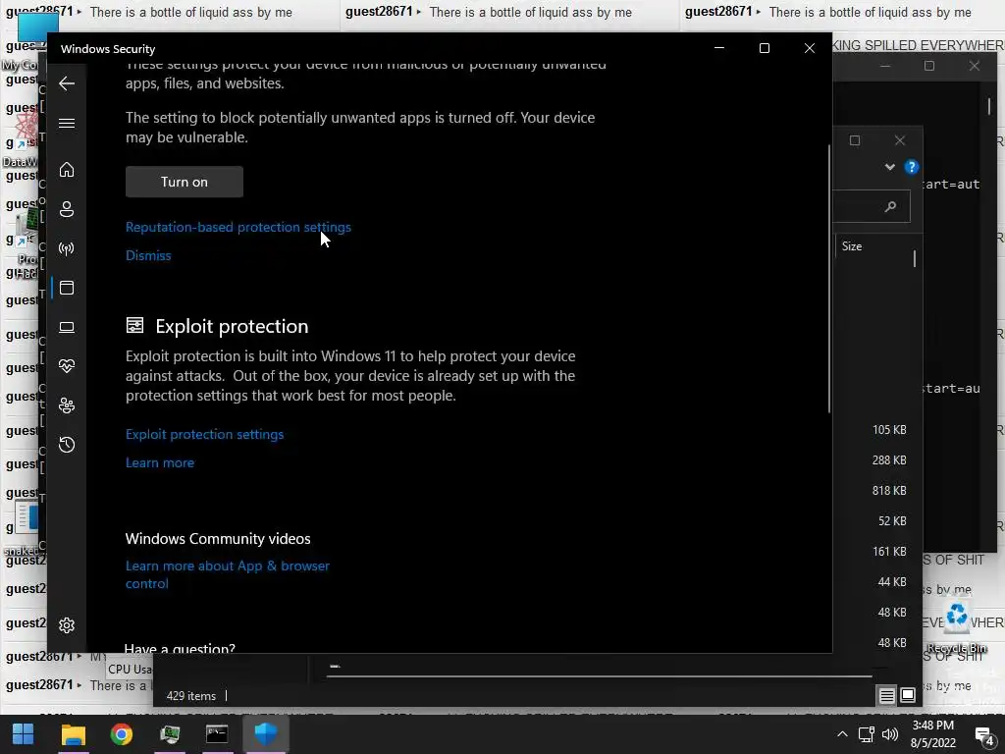Click the Dismiss link
Screen dimensions: 1005x754
148,255
